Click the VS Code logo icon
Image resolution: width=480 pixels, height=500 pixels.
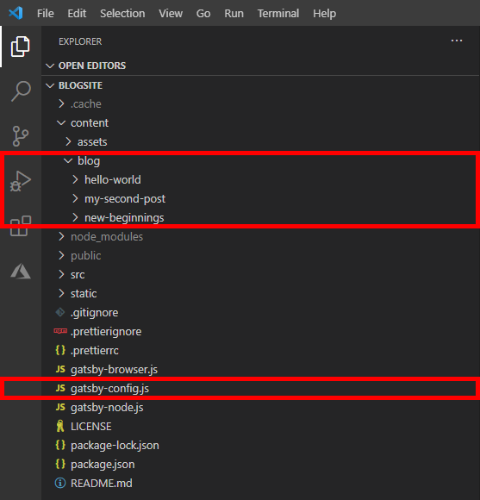tap(16, 13)
